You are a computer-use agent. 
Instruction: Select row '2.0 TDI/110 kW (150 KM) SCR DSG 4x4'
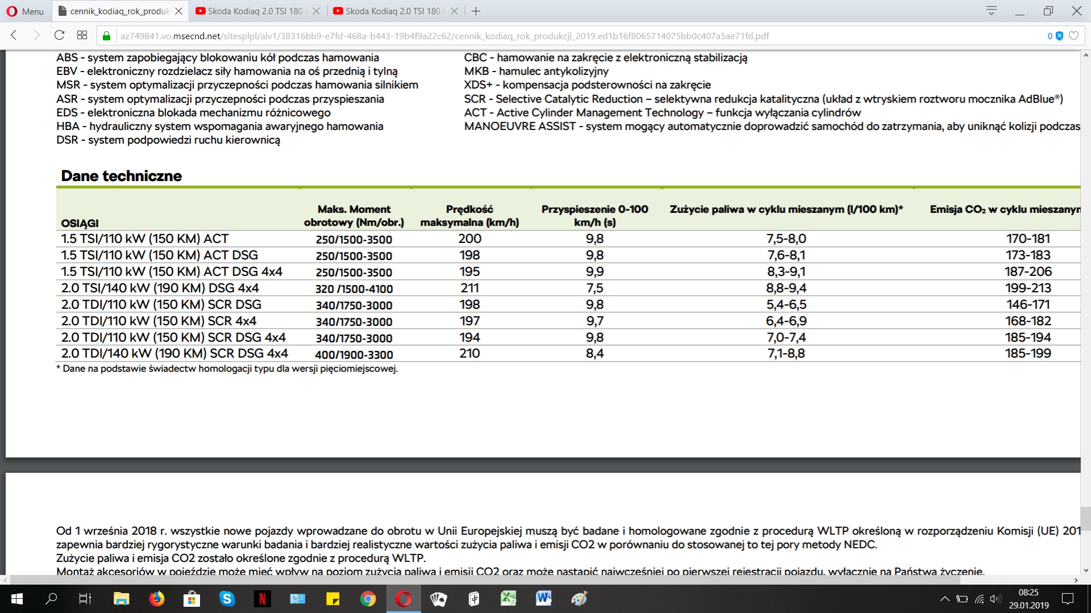[x=568, y=337]
